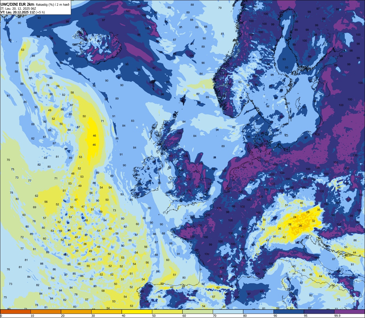The image size is (365, 318).
Task: Click the map value '79' at the top edge
Action: (x=220, y=8)
